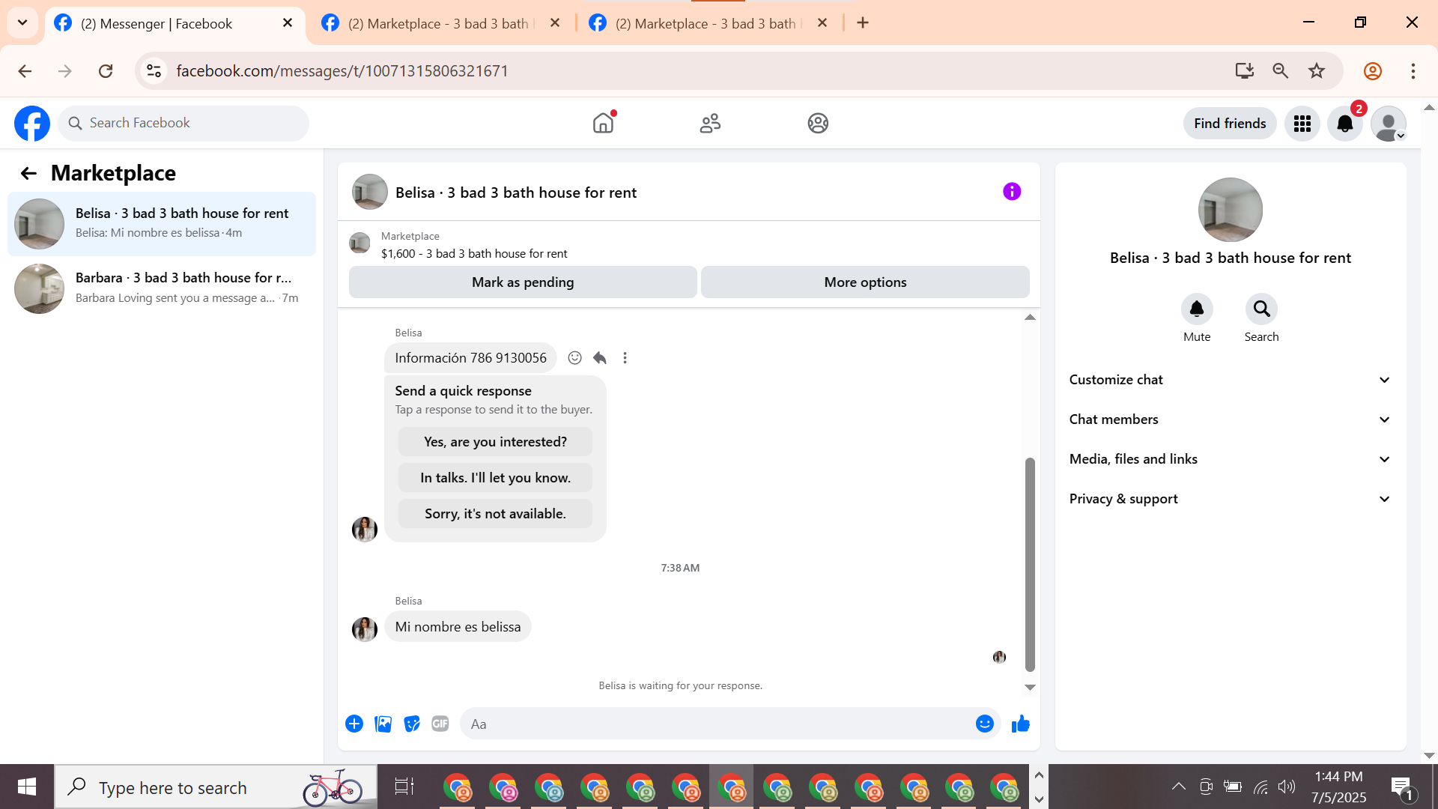Send 'Sorry, it's not available.' quick response
This screenshot has width=1438, height=809.
pyautogui.click(x=495, y=514)
